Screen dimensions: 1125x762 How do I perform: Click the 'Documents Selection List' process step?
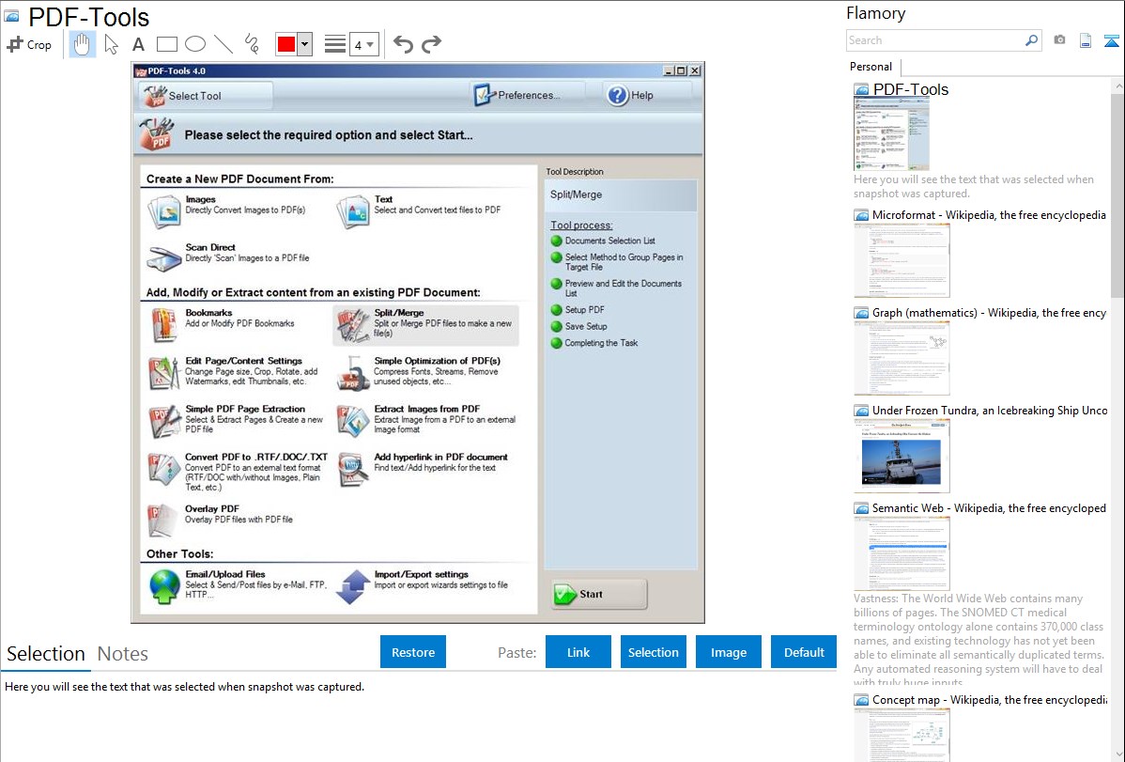pyautogui.click(x=609, y=241)
